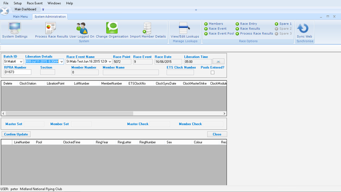
Task: Click the Race Date field
Action: (x=168, y=62)
